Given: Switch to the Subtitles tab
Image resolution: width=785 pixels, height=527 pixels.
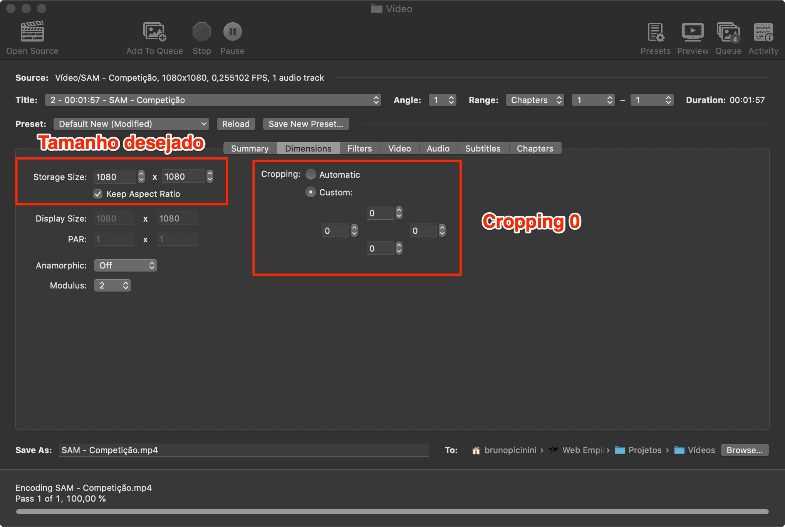Looking at the screenshot, I should (x=483, y=148).
